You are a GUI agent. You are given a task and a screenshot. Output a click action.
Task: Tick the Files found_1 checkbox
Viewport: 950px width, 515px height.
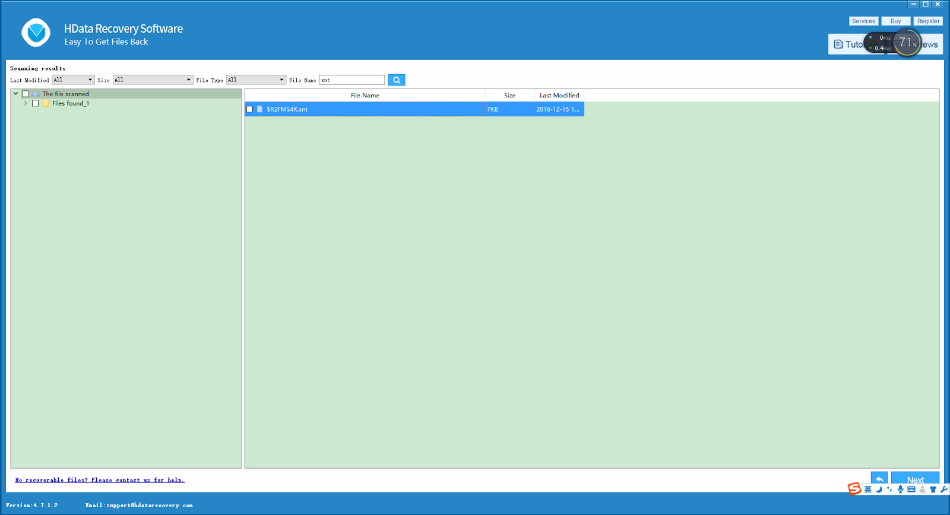click(x=36, y=103)
